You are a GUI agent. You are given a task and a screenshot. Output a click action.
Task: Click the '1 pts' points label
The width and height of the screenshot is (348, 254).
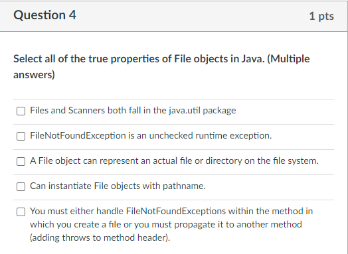[x=321, y=16]
